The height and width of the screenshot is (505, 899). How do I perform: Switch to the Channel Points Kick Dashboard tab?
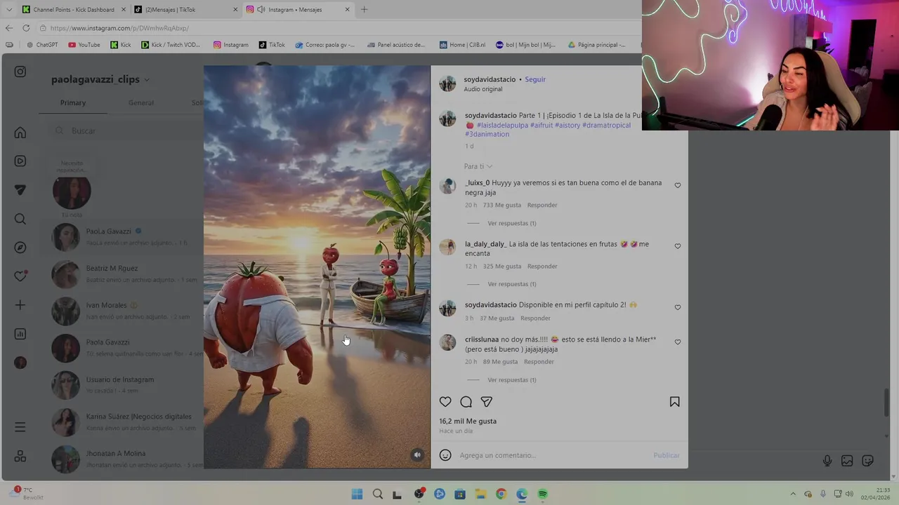coord(73,10)
